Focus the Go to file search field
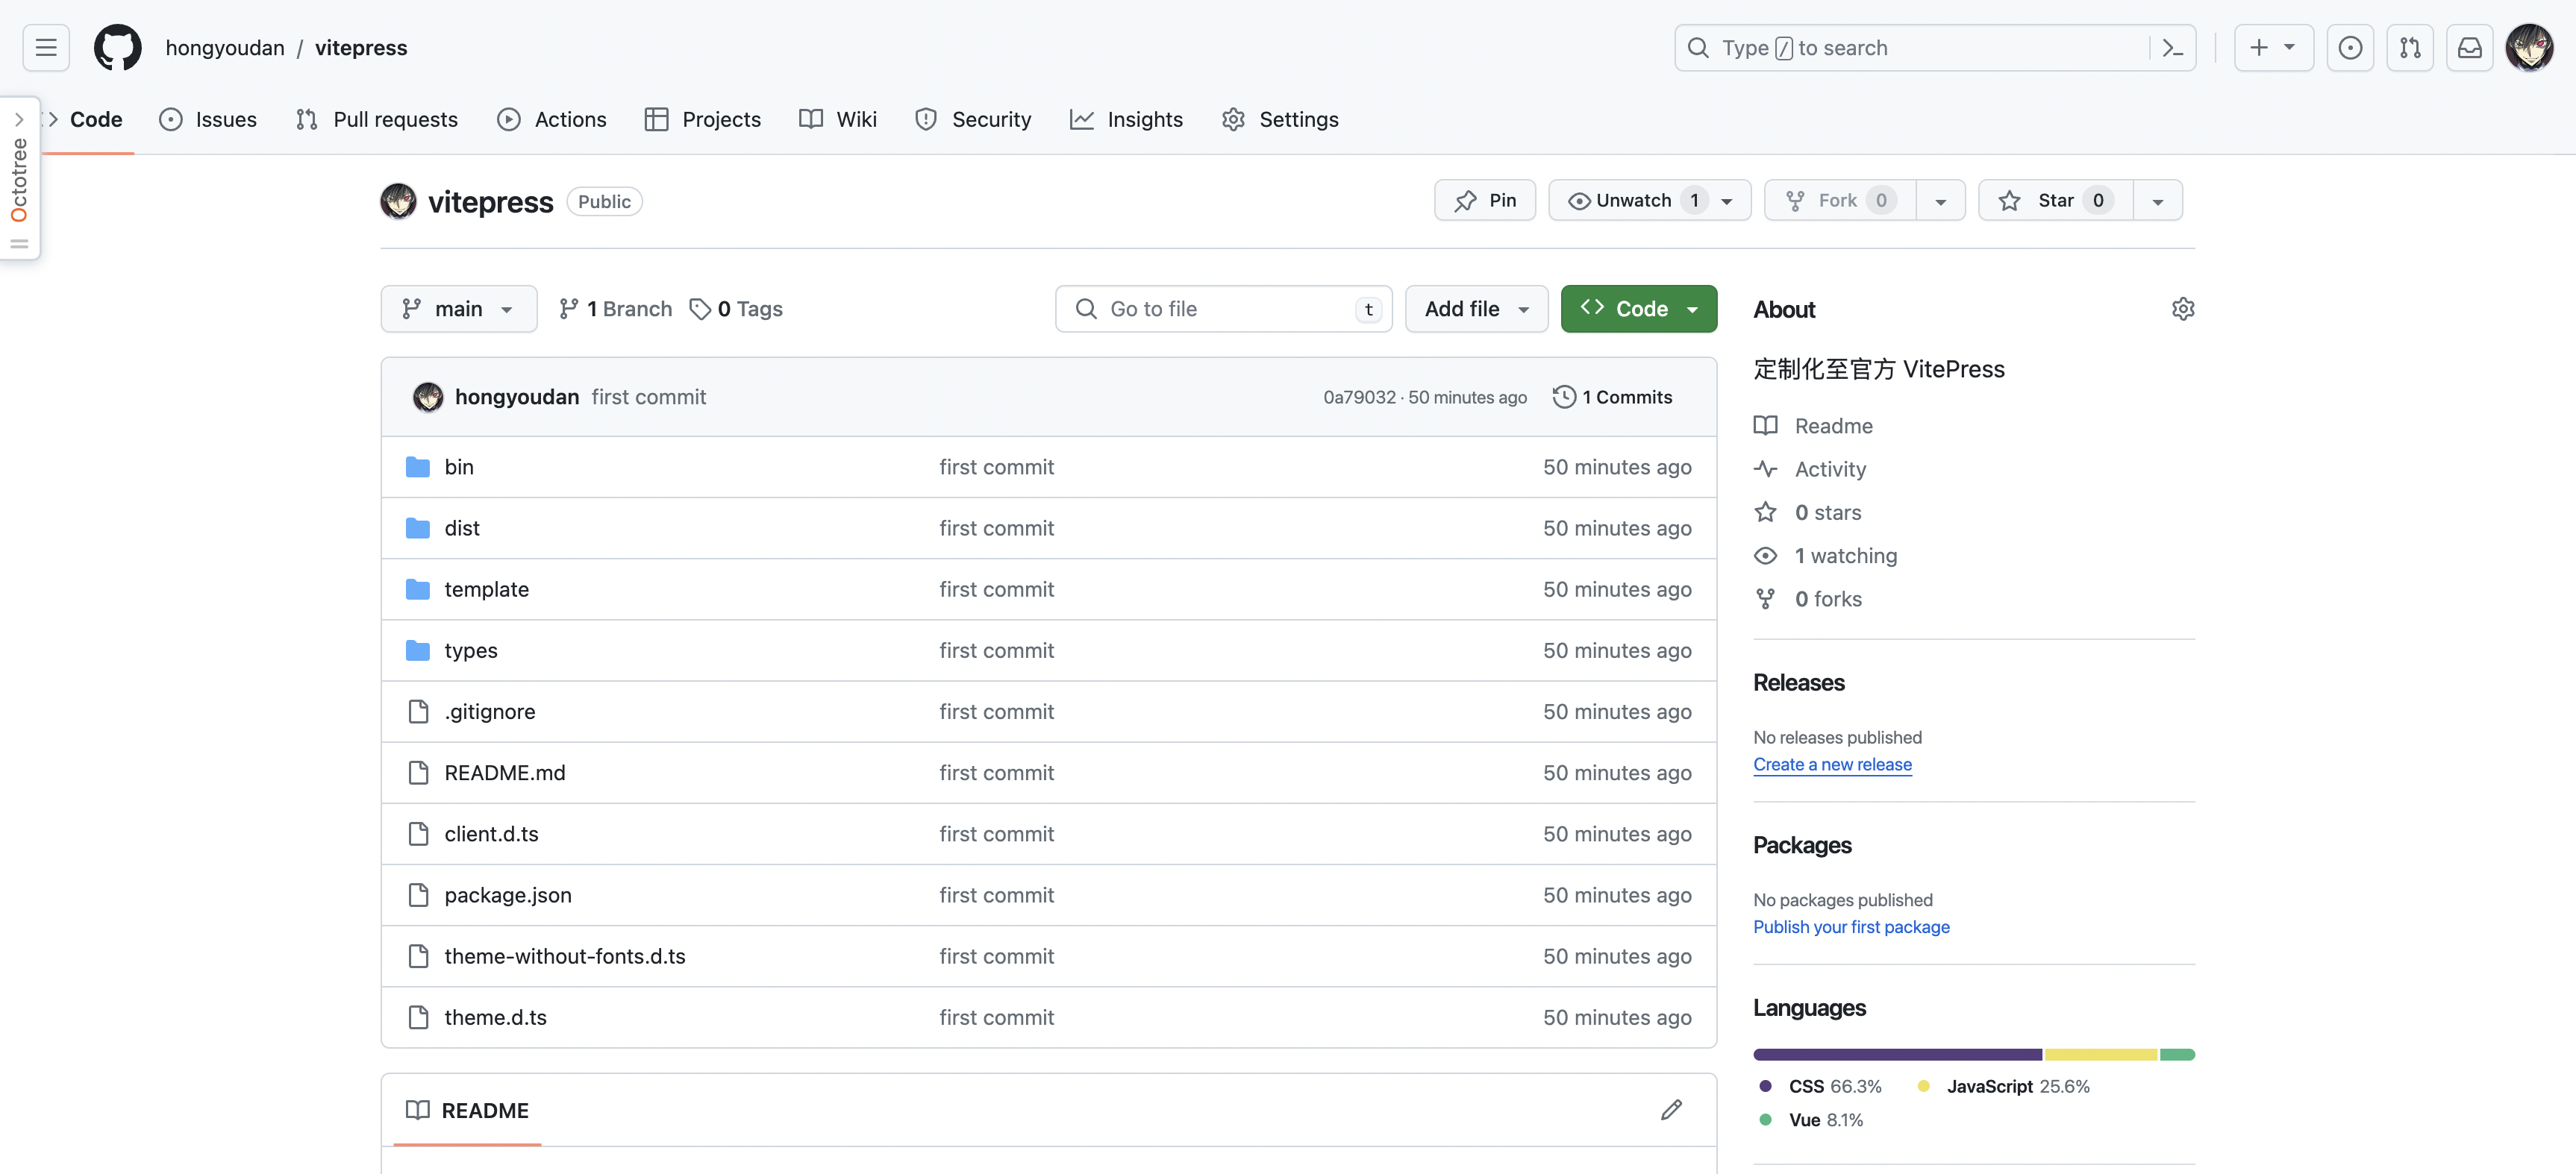 pos(1222,310)
